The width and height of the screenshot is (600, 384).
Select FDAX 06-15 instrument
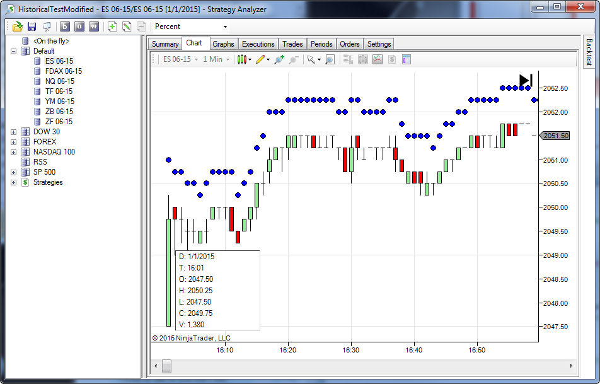point(64,71)
